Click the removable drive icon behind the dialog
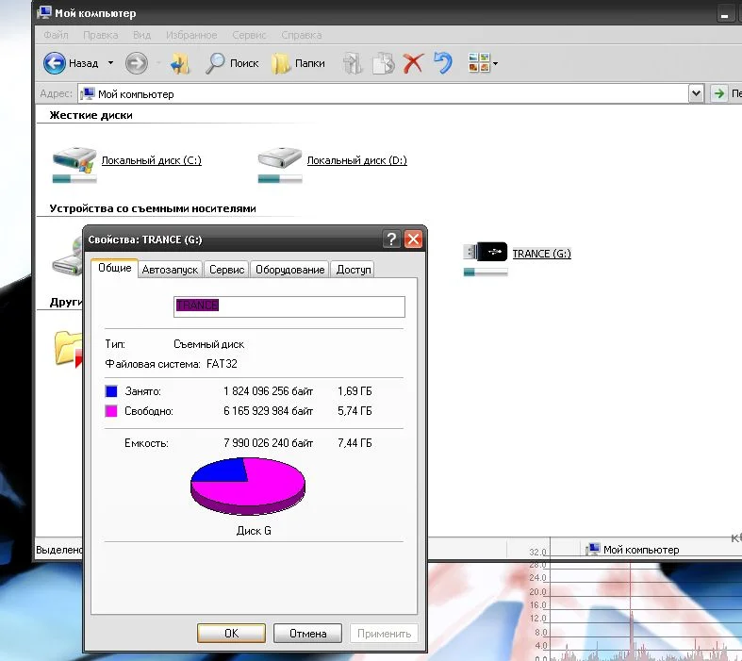 coord(67,256)
